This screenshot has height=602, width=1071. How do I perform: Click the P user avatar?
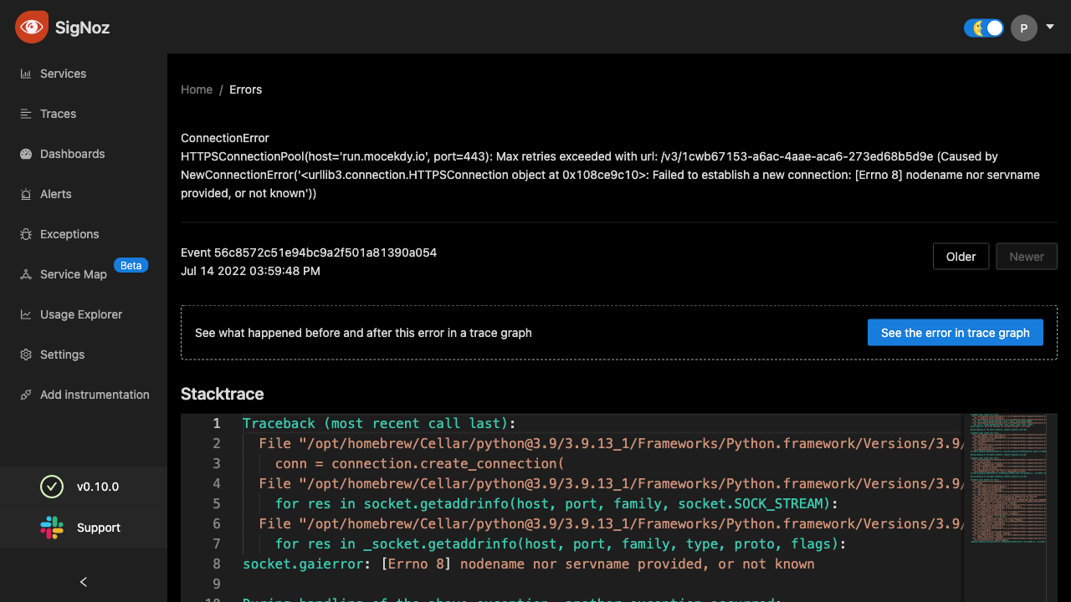coord(1024,28)
